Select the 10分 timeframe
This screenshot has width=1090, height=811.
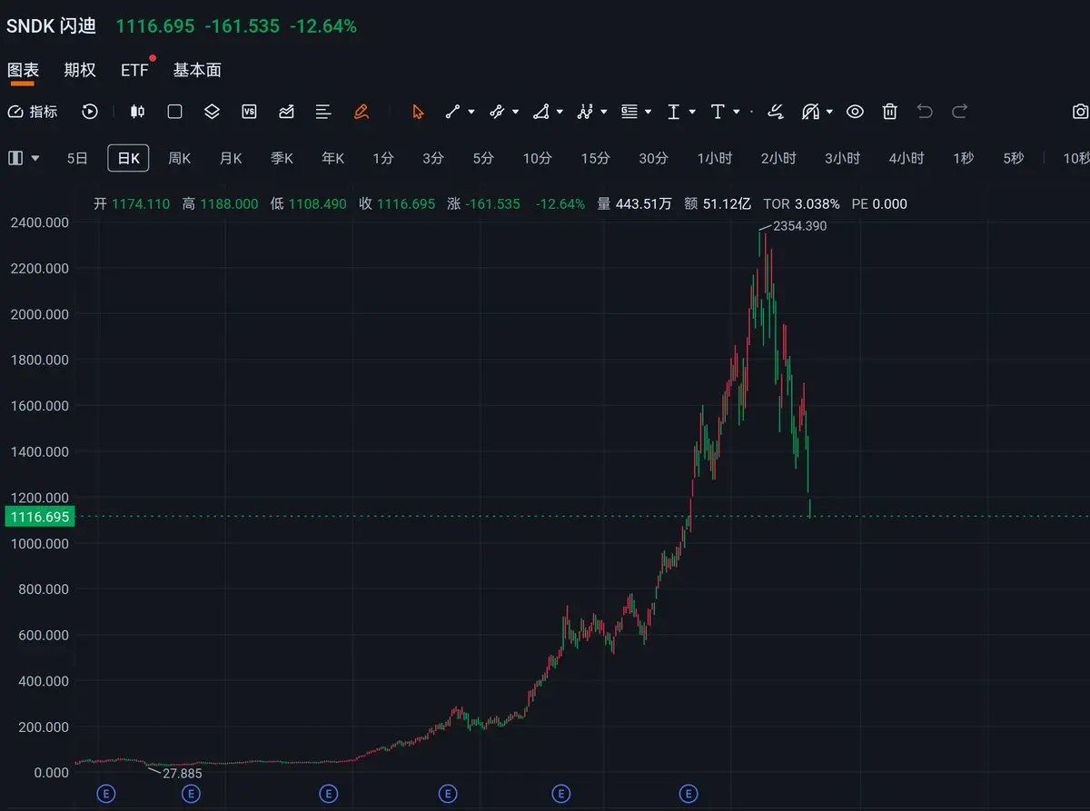point(537,158)
